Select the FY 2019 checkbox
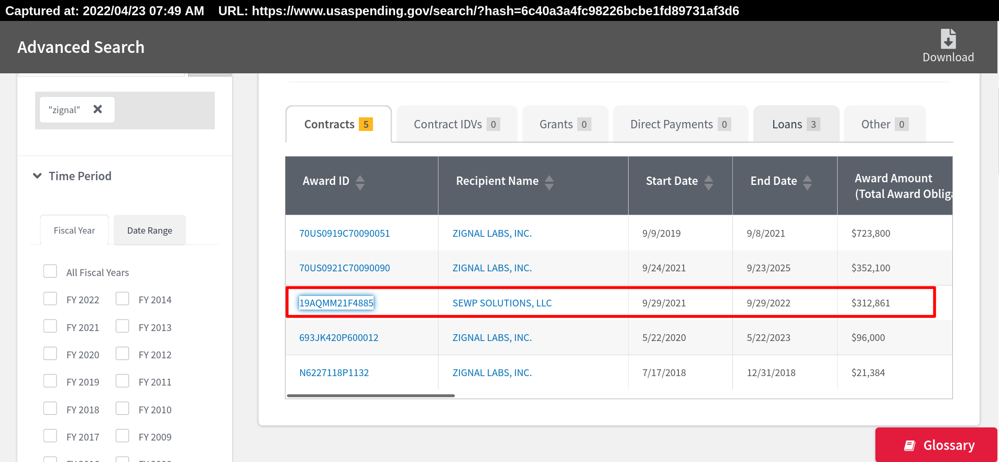This screenshot has width=999, height=462. [x=50, y=381]
